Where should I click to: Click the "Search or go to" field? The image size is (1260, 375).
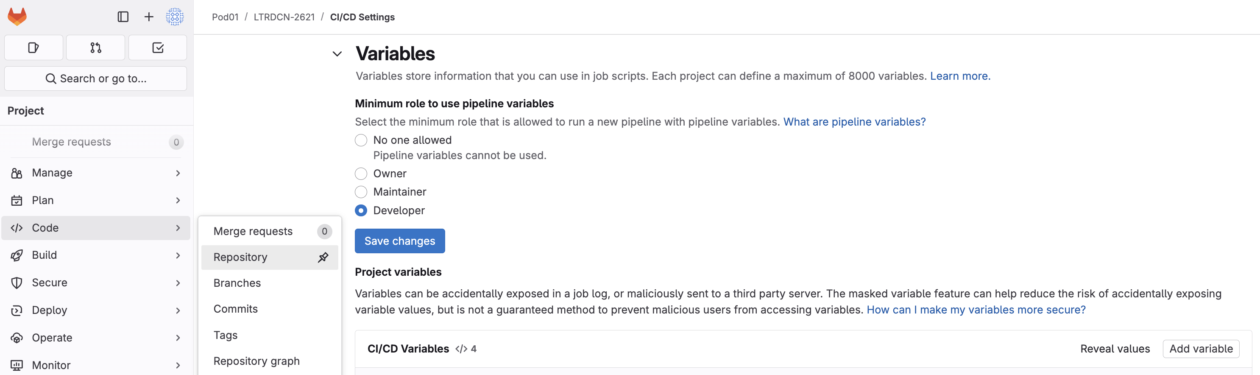pyautogui.click(x=95, y=78)
